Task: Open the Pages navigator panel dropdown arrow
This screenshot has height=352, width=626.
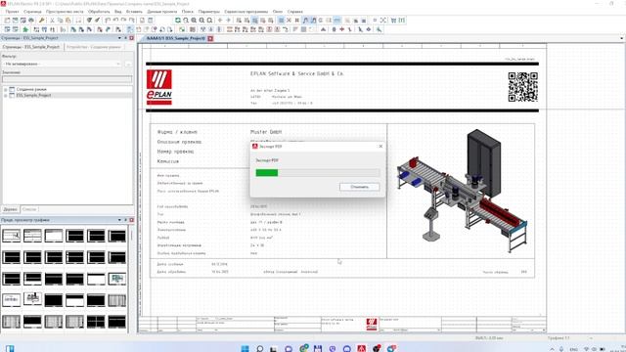Action: (119, 38)
